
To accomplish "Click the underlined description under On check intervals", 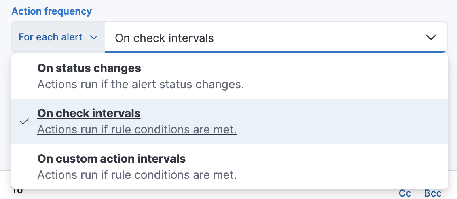I will (x=137, y=130).
